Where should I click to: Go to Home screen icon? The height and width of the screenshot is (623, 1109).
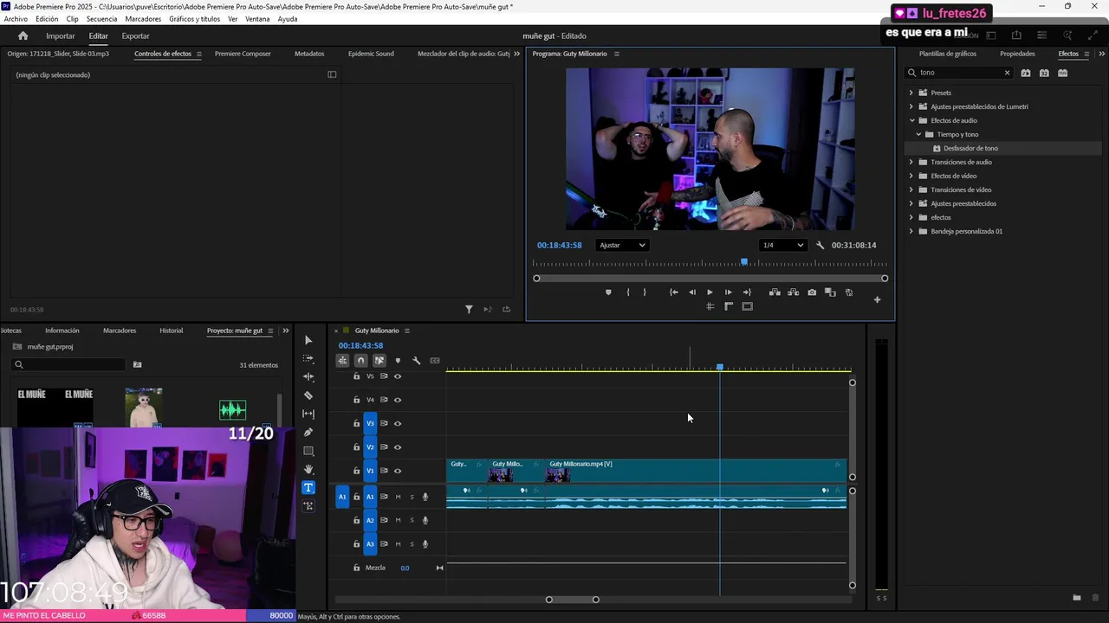tap(23, 35)
